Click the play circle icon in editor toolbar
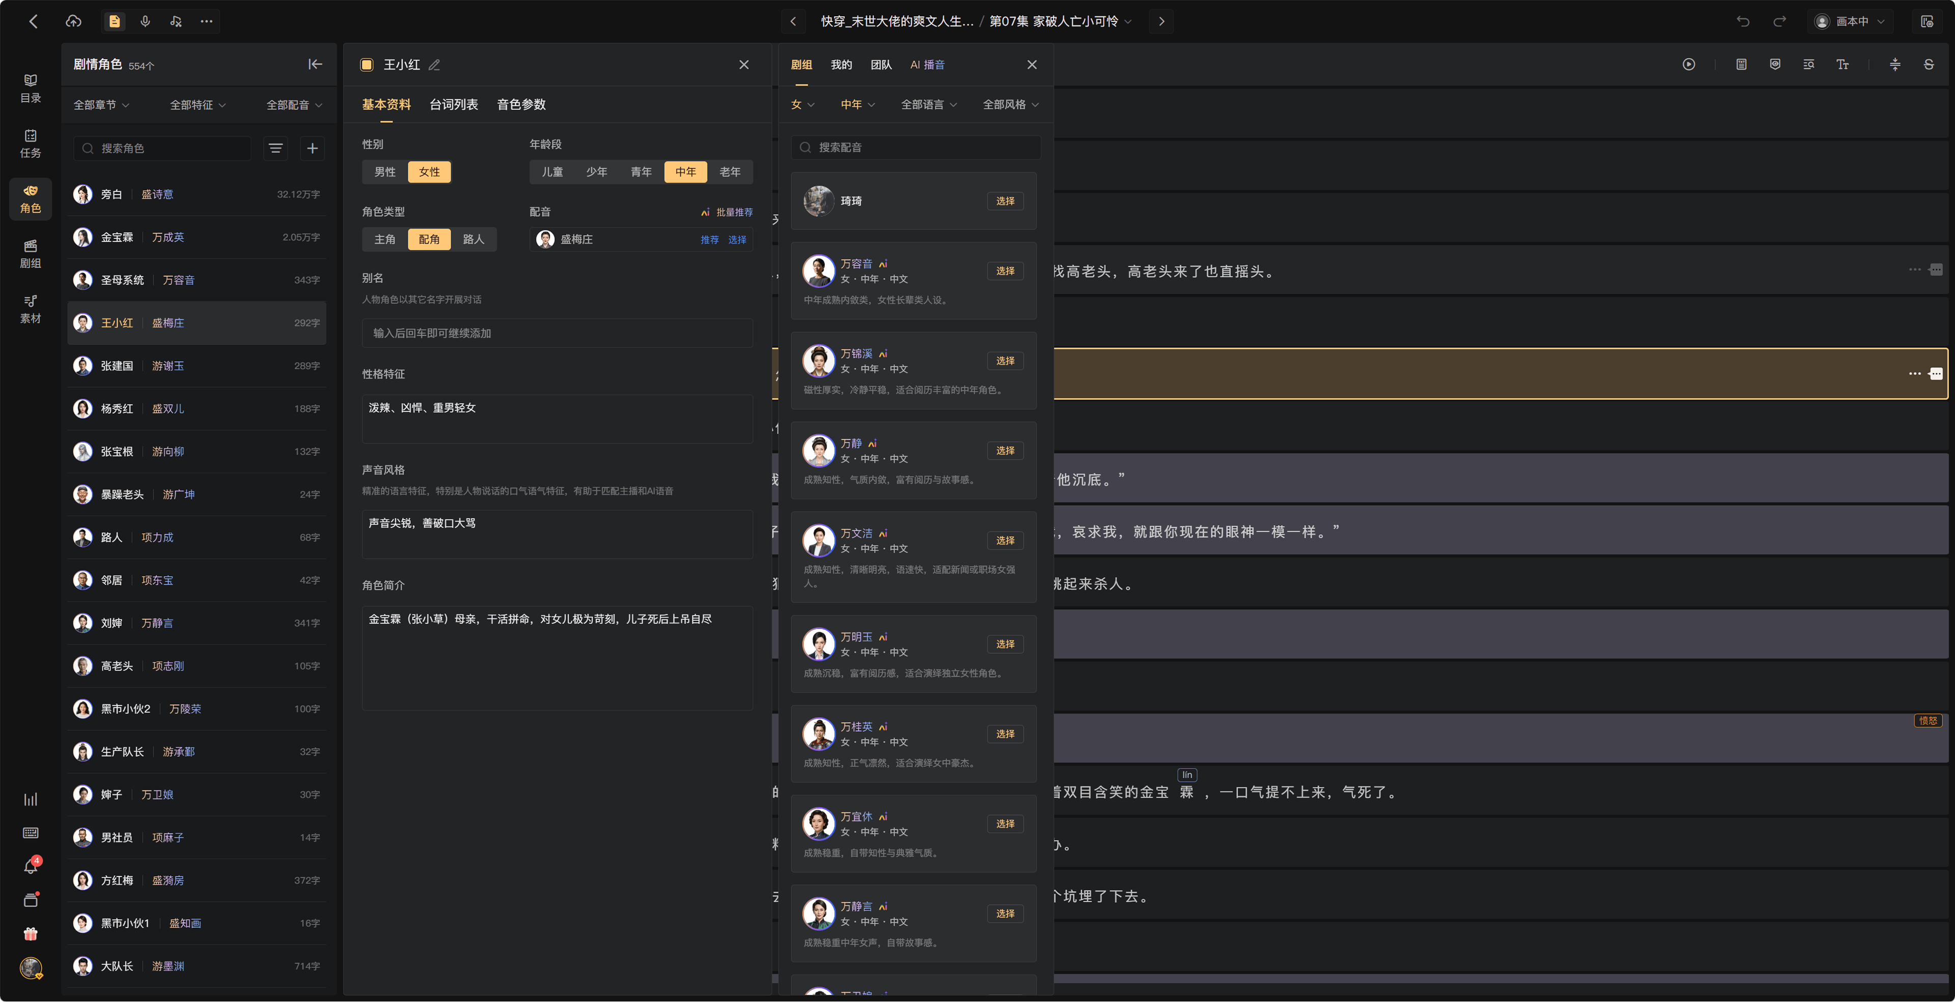This screenshot has width=1955, height=1002. (x=1689, y=65)
